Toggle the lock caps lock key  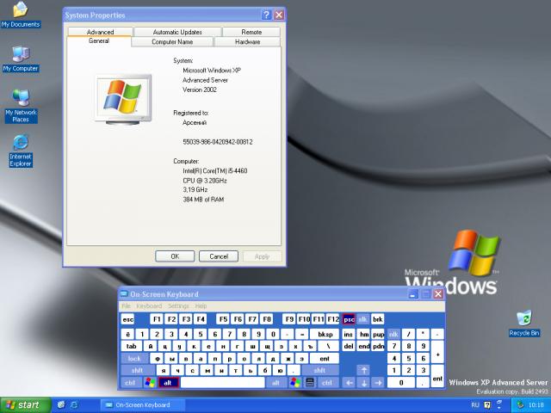[134, 359]
